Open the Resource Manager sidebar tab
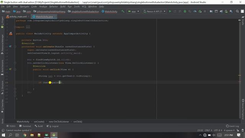The width and height of the screenshot is (245, 138). [2, 44]
